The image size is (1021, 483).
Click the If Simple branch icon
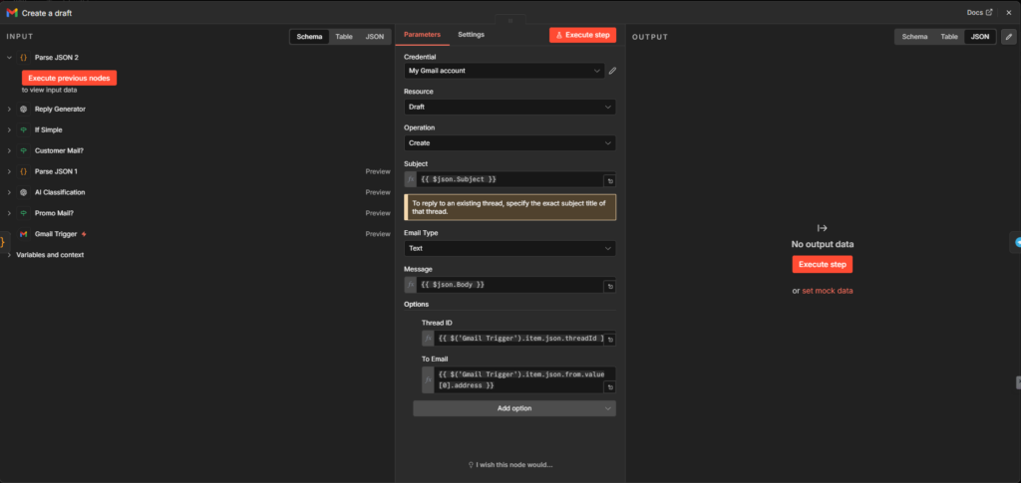tap(24, 130)
